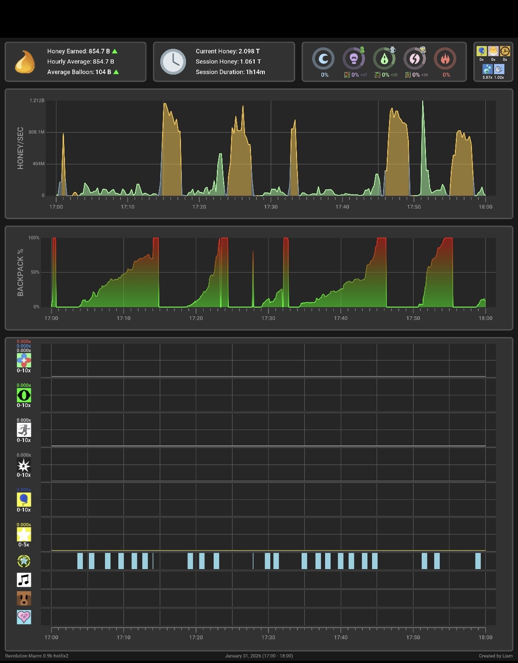Select the crescent moon circular gauge

pos(323,59)
